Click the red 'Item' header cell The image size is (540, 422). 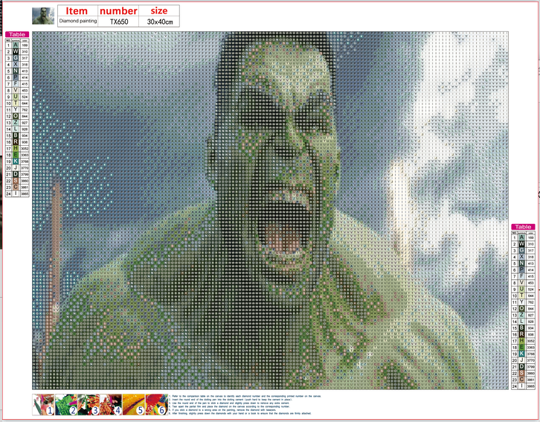[77, 11]
